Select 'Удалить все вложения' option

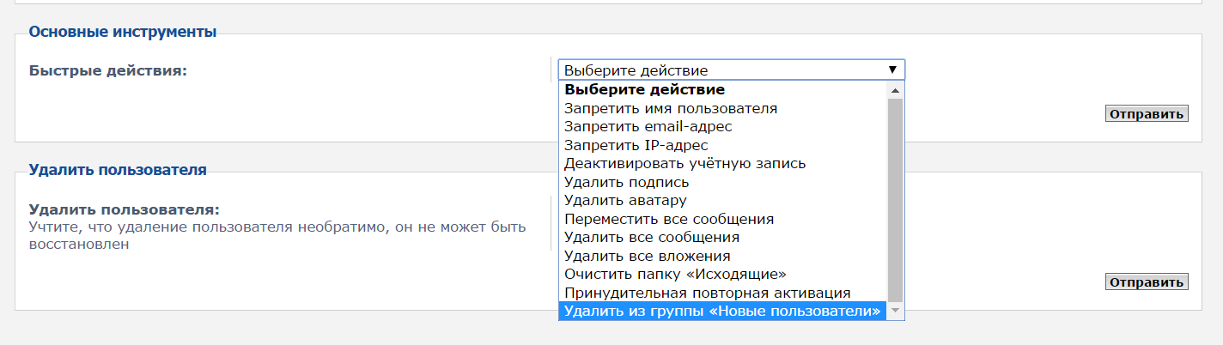click(x=647, y=256)
